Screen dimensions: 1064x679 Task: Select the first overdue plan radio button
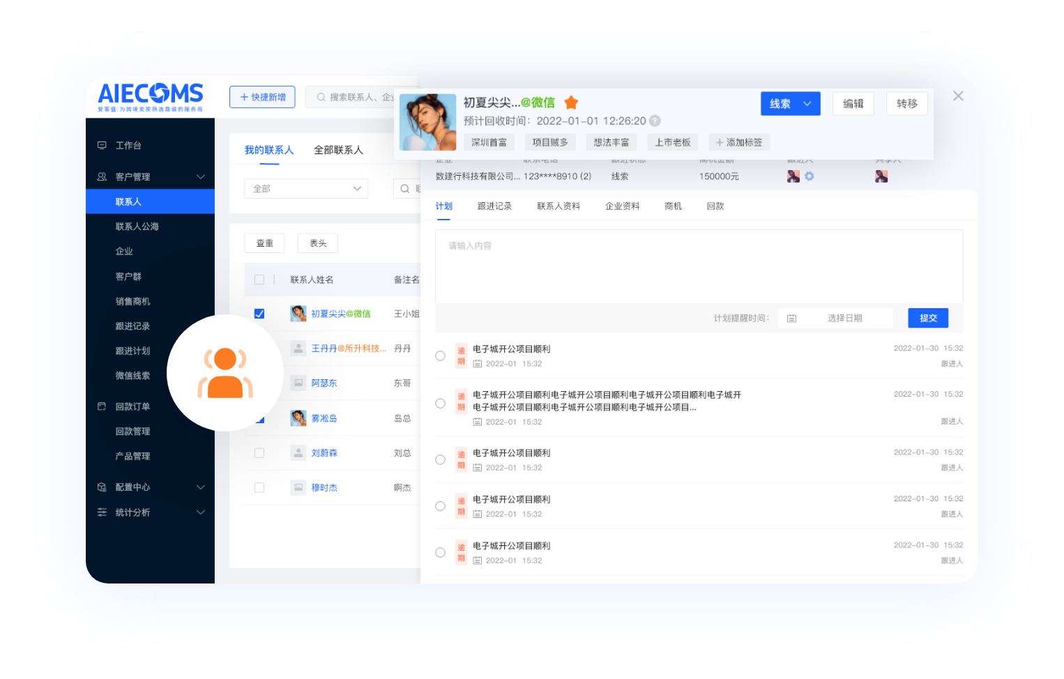pyautogui.click(x=440, y=356)
